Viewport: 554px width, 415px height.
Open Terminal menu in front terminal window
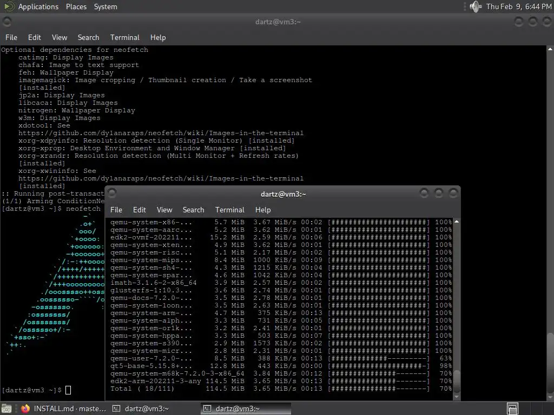coord(229,210)
